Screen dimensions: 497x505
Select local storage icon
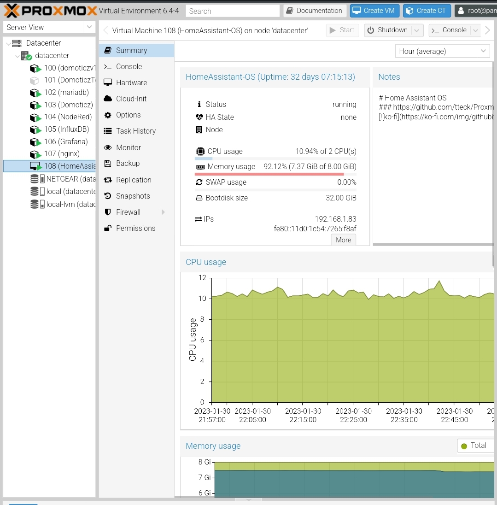(x=37, y=192)
